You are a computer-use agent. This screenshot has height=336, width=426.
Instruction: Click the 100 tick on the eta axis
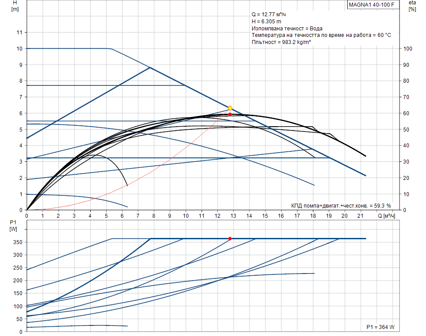pos(408,49)
